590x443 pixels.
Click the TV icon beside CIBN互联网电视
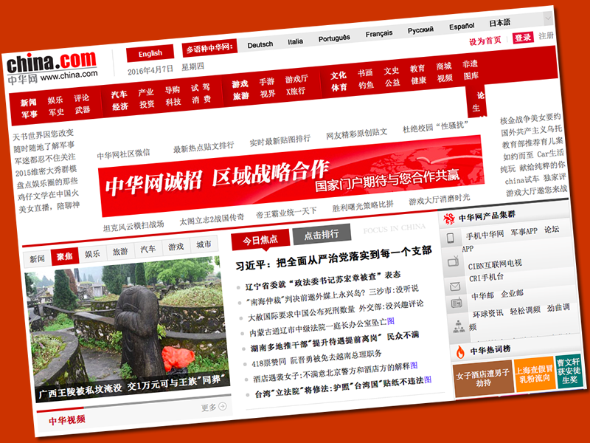(454, 261)
